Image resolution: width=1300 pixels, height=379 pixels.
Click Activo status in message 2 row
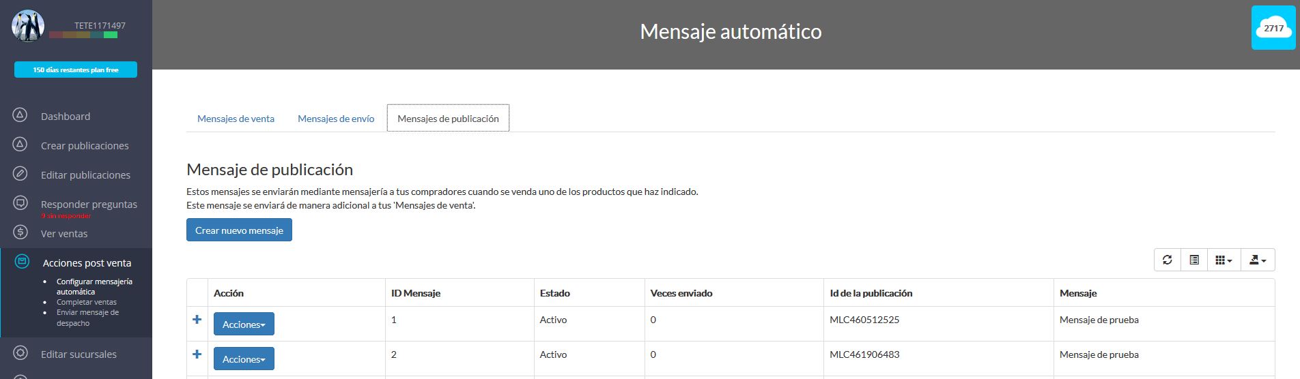pos(553,354)
